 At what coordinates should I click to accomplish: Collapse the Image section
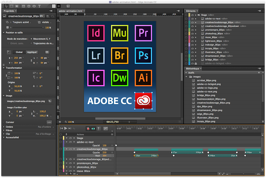(x=4, y=96)
